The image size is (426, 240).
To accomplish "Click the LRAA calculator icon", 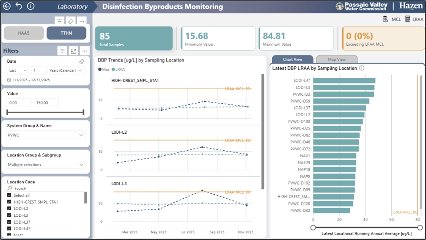I will tap(407, 19).
